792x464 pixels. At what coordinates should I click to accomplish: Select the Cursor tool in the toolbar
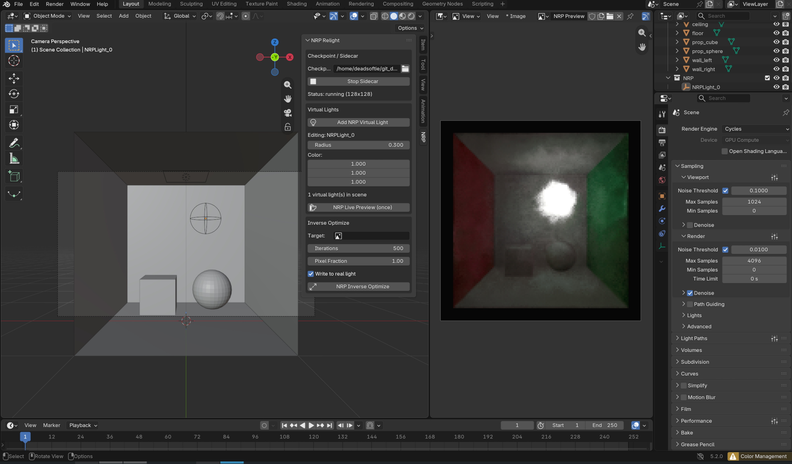coord(14,61)
